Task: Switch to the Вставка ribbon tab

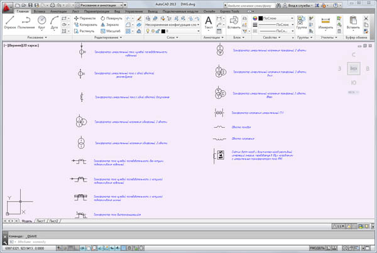Action: click(40, 12)
